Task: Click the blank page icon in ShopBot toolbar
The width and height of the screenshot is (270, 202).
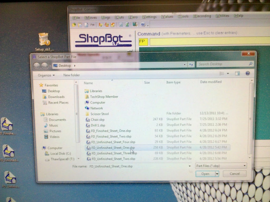Action: click(x=86, y=25)
